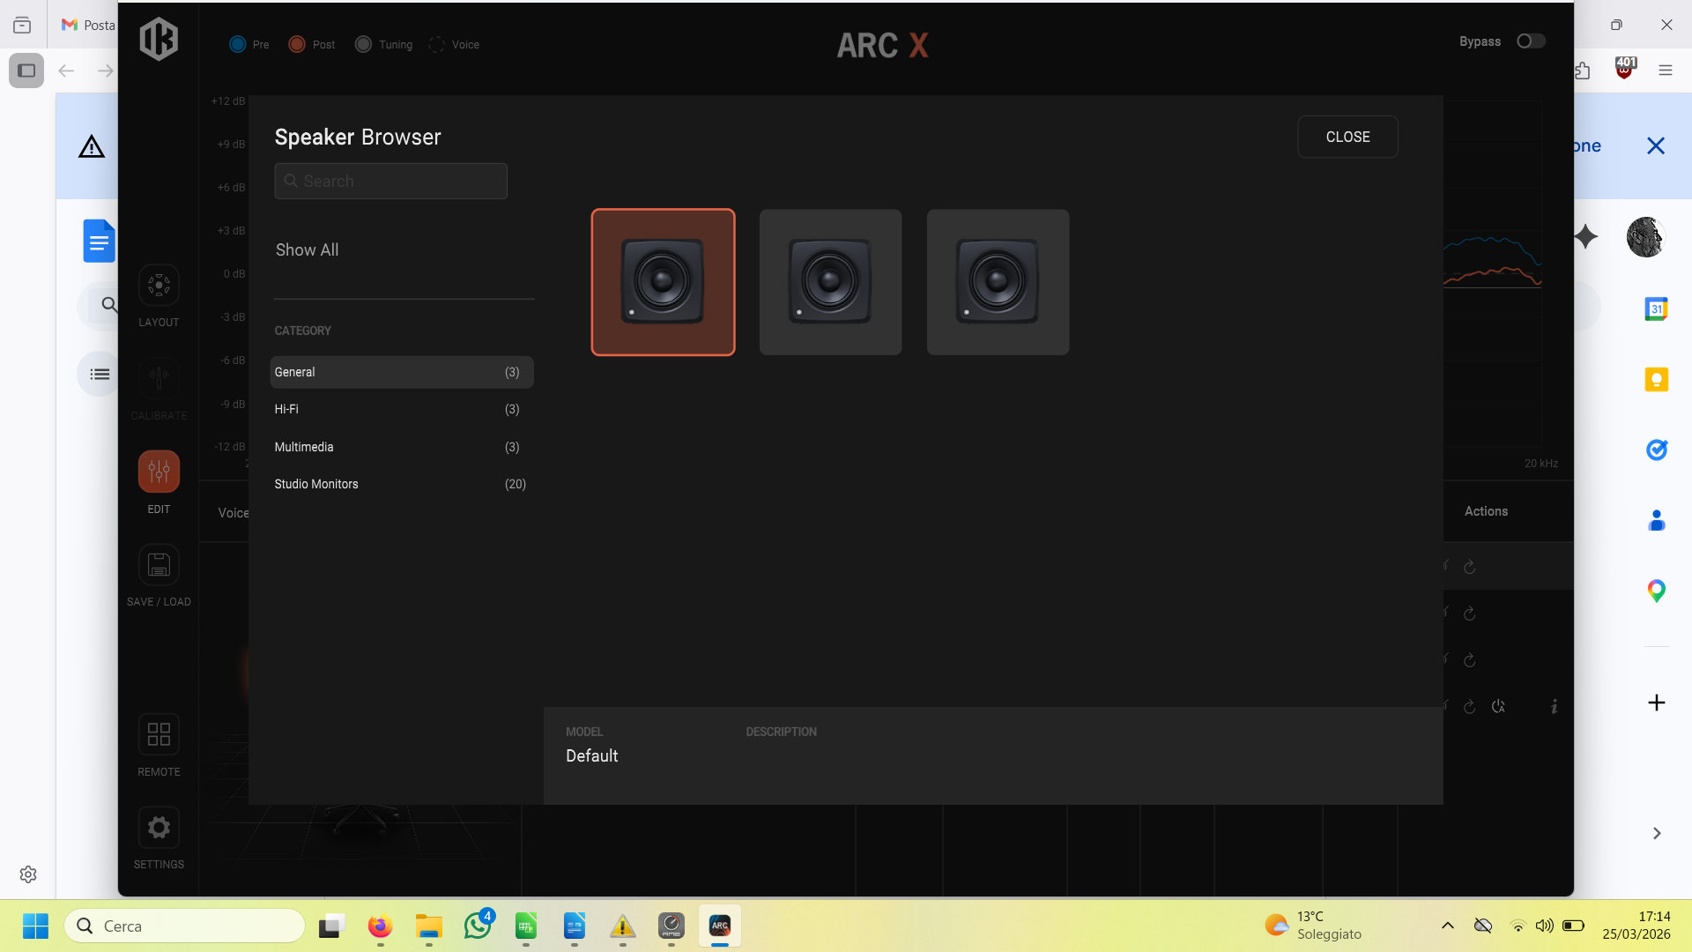1692x952 pixels.
Task: Click the IK Multimedia logo icon
Action: (159, 40)
